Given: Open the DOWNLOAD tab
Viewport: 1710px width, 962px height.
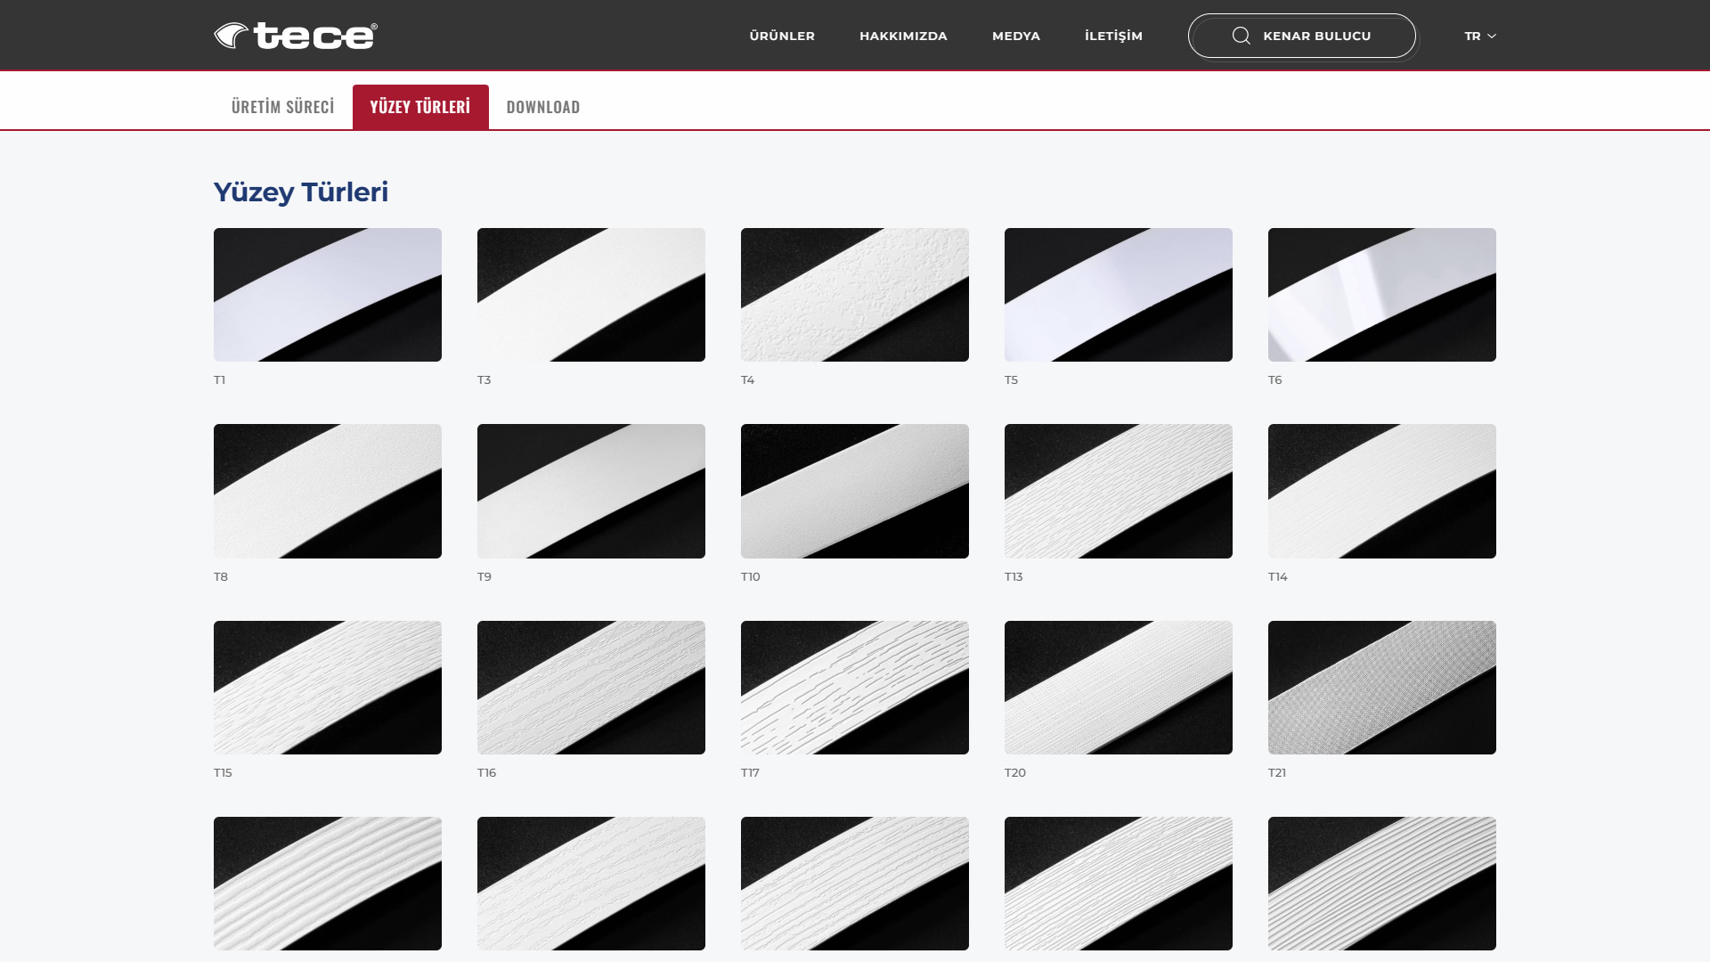Looking at the screenshot, I should coord(542,107).
